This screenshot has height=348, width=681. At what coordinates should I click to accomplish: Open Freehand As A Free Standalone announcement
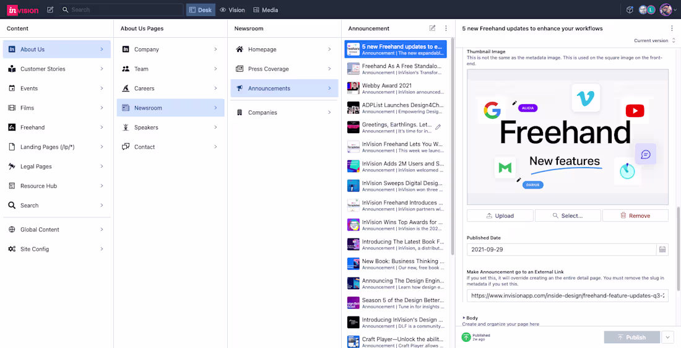(x=396, y=69)
